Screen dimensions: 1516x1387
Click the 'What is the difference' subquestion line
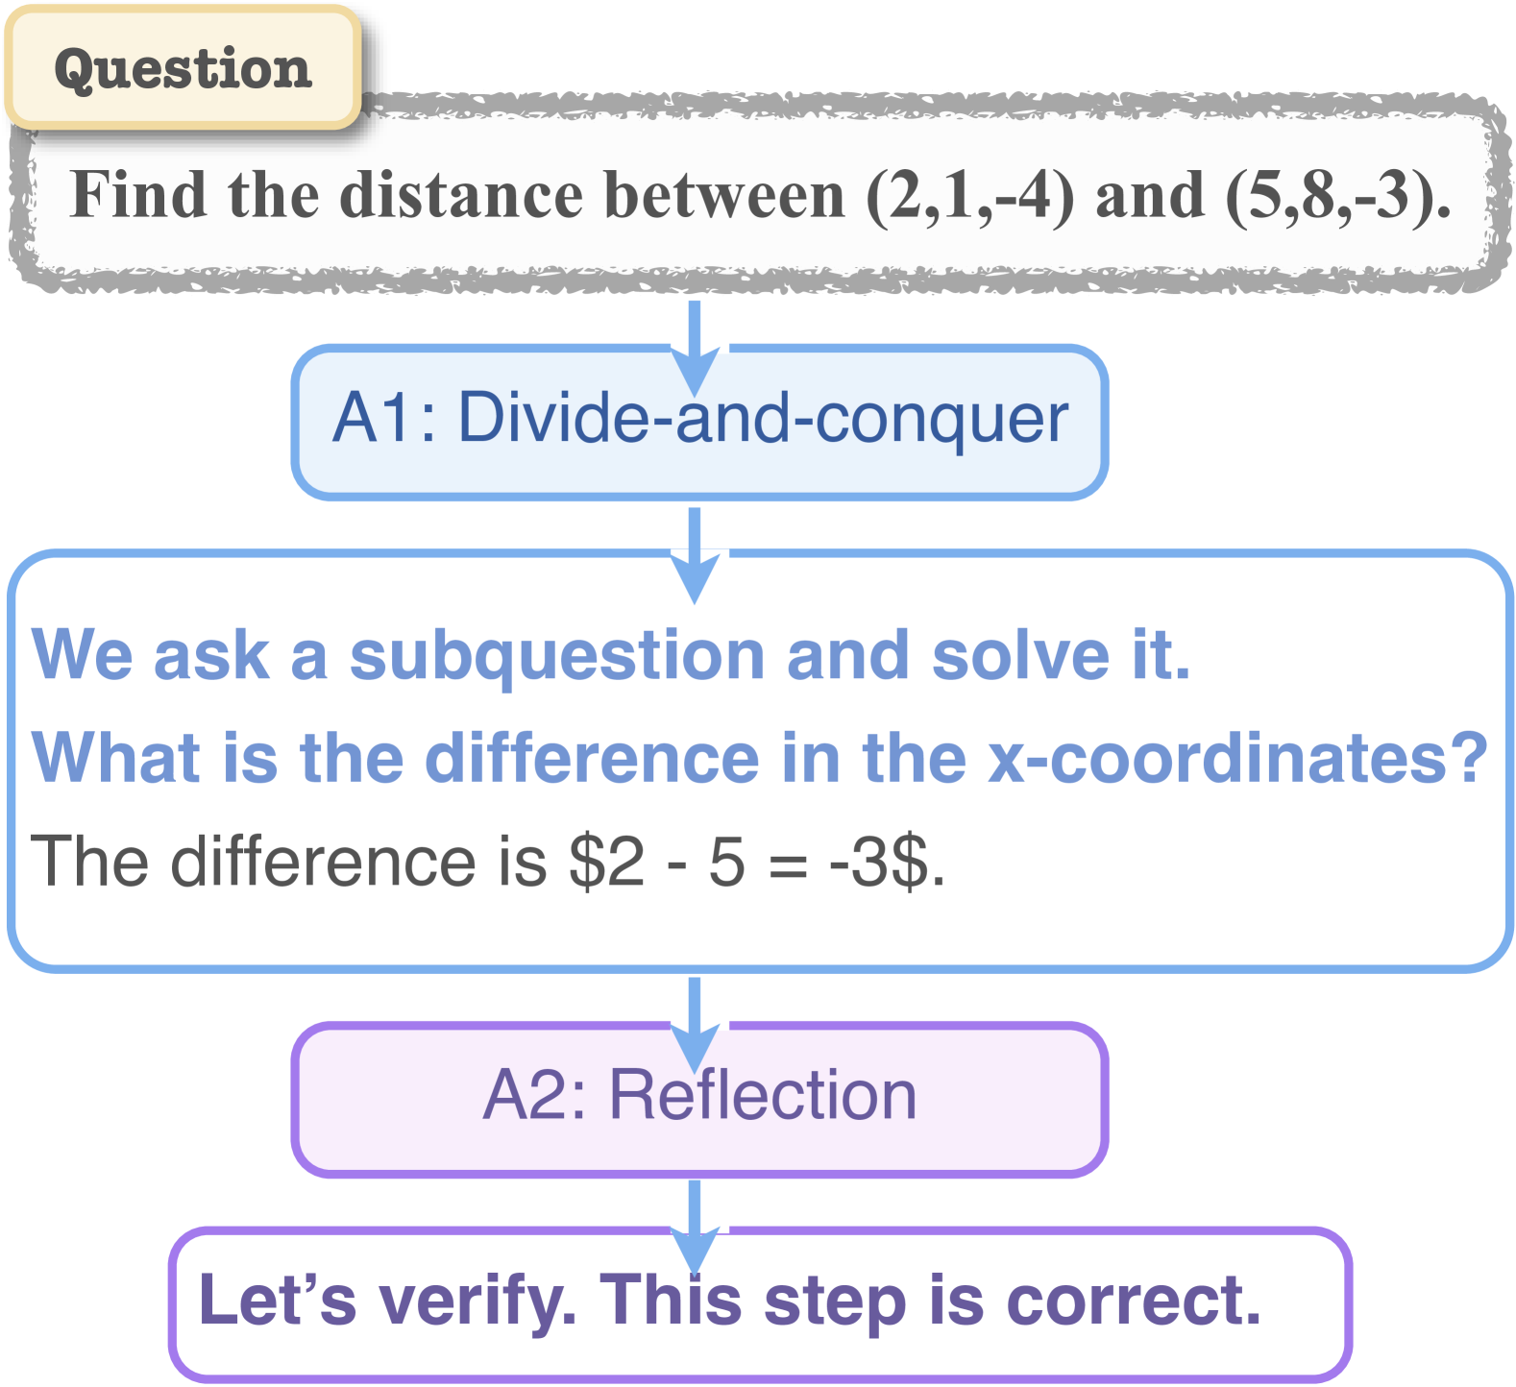point(759,758)
